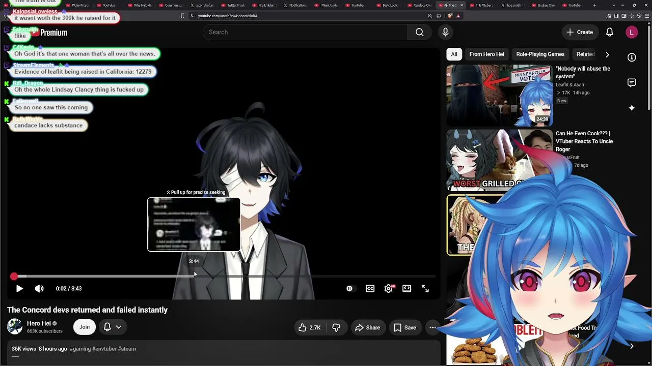Like the video showing 2.7K likes
Image resolution: width=652 pixels, height=366 pixels.
[x=309, y=328]
